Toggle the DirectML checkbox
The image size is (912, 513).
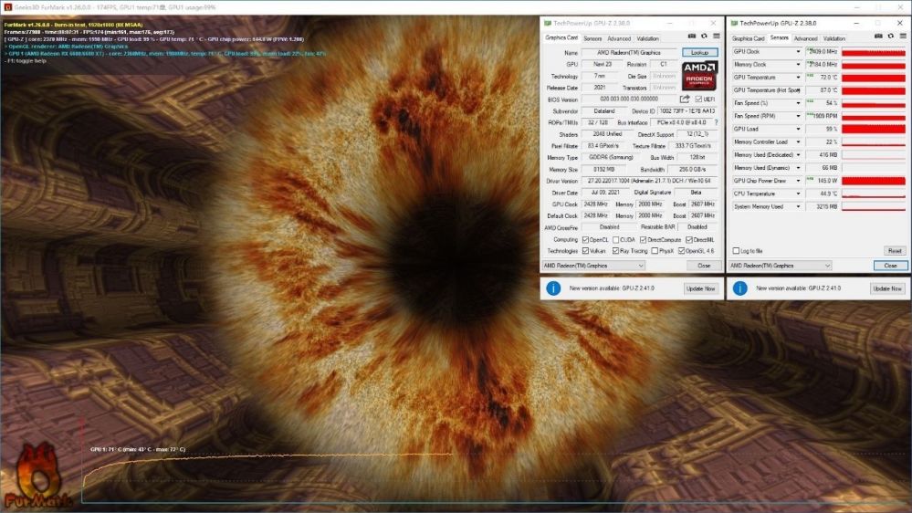[x=688, y=240]
